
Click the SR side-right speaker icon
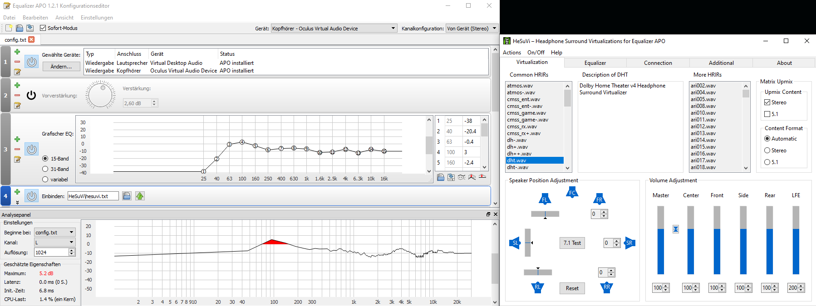630,243
